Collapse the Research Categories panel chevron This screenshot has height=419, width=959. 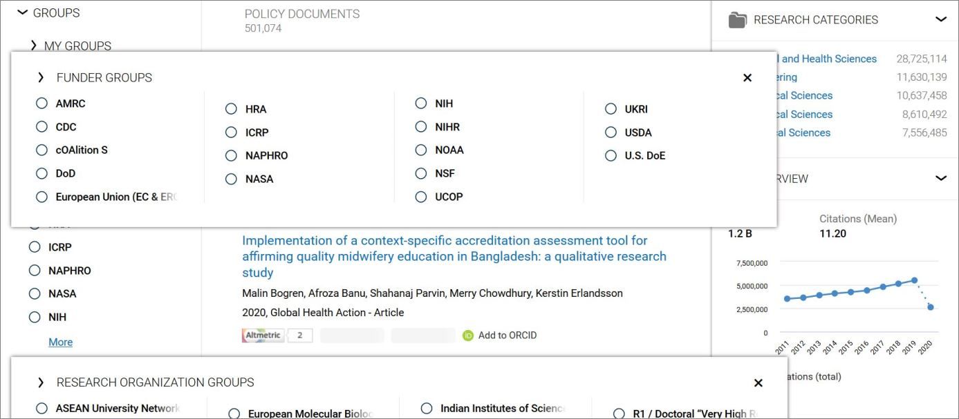940,19
